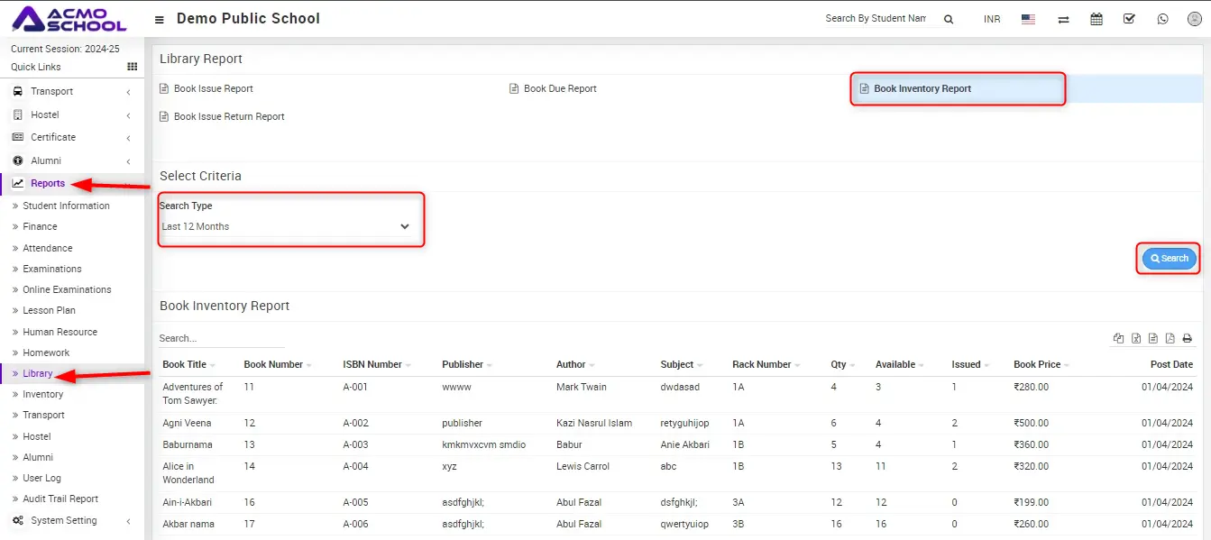Sort the table by Book Title column
Screen dimensions: 1211x540
pos(184,364)
